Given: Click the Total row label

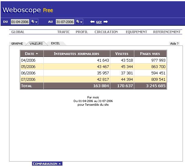Looking at the screenshot, I should click(x=26, y=86).
